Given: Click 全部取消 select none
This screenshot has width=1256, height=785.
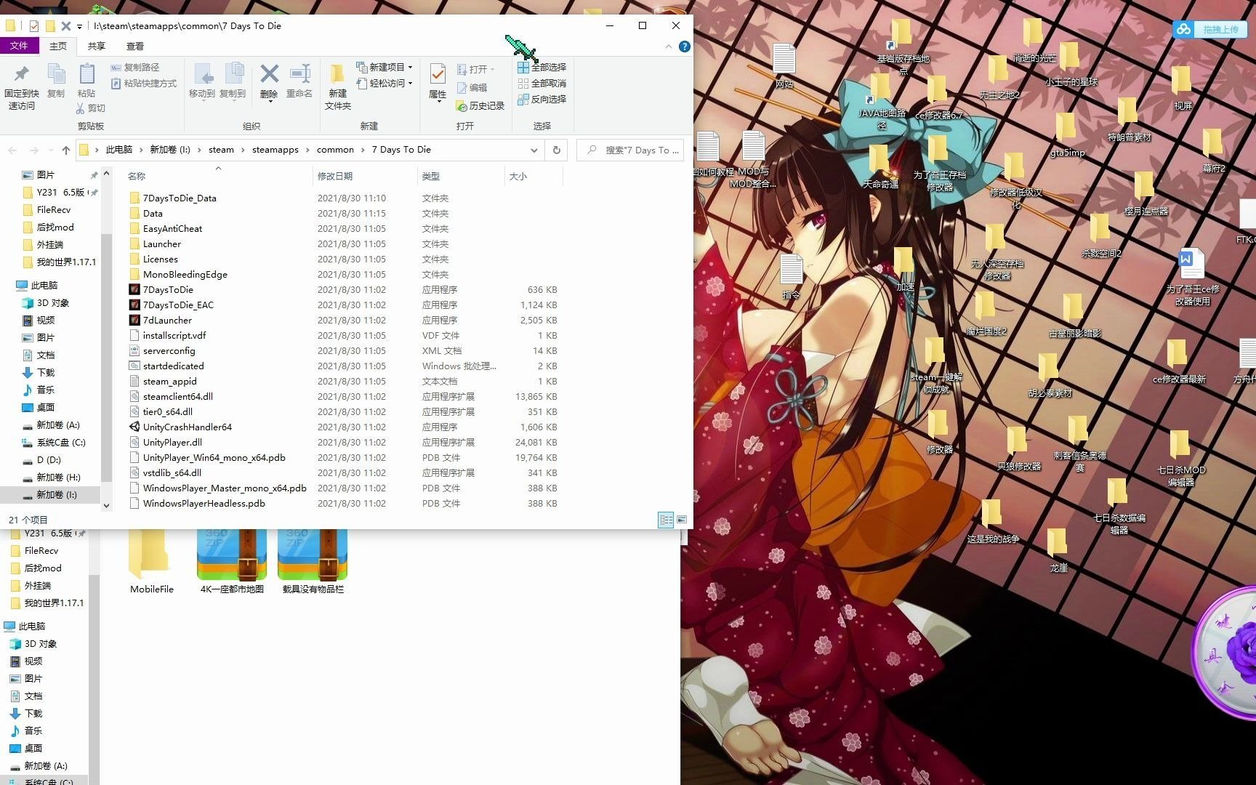Looking at the screenshot, I should pos(542,83).
